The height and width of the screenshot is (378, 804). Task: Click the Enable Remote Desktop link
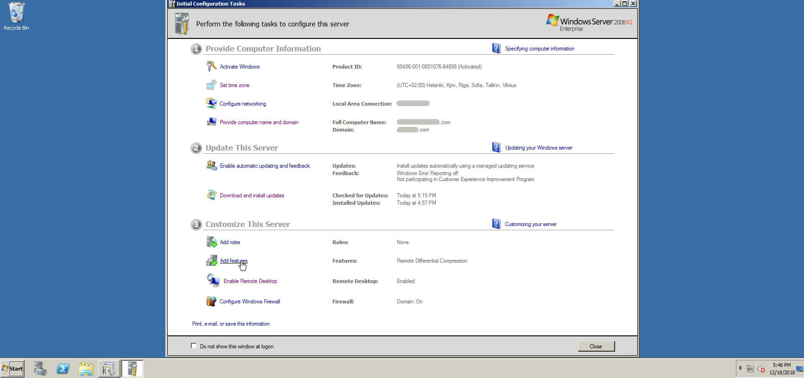click(x=250, y=281)
